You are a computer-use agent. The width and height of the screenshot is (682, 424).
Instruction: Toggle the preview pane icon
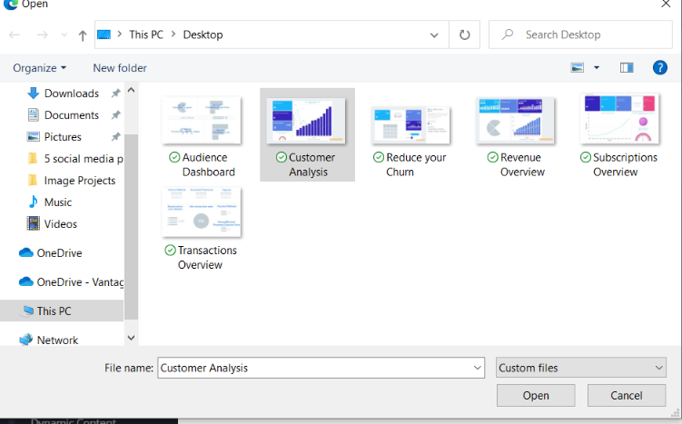626,67
